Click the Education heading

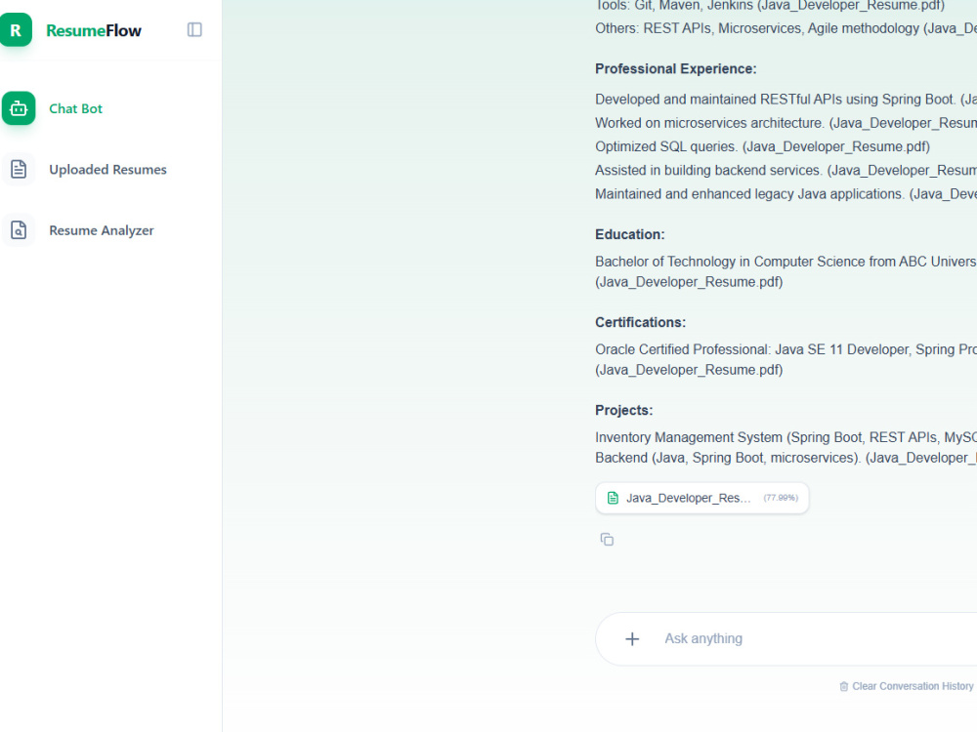point(630,234)
